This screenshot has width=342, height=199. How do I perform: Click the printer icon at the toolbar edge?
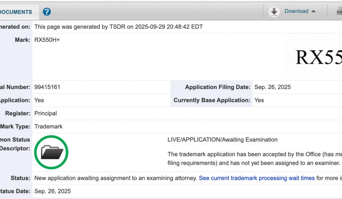coord(339,12)
